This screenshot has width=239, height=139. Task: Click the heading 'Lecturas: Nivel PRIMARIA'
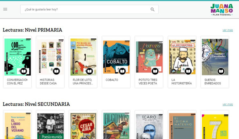33,30
